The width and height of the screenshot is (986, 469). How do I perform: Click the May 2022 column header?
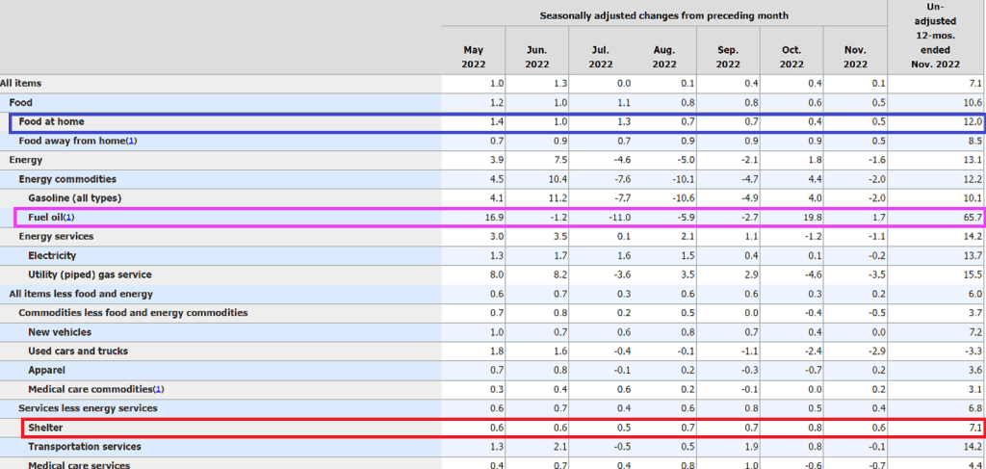(x=473, y=57)
